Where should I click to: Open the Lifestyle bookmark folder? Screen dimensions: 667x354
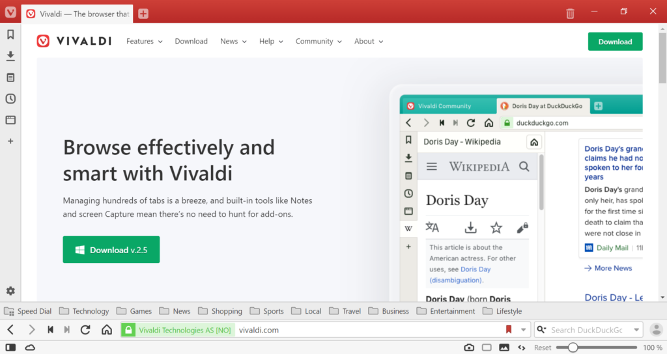502,311
